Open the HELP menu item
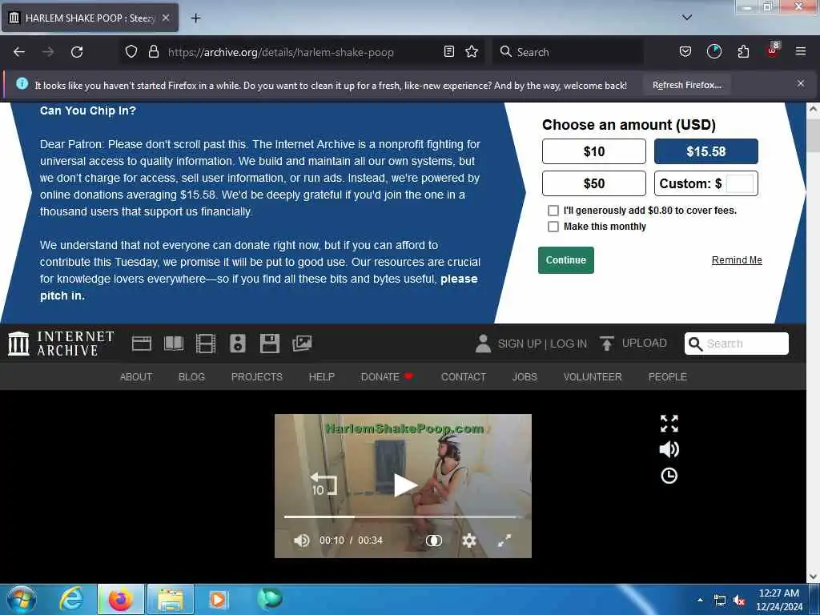Viewport: 820px width, 615px height. click(322, 376)
